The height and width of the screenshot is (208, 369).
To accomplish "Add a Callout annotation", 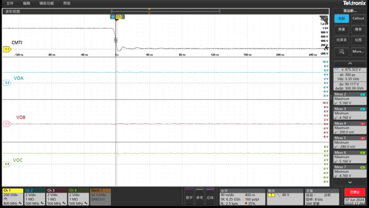I will click(358, 18).
